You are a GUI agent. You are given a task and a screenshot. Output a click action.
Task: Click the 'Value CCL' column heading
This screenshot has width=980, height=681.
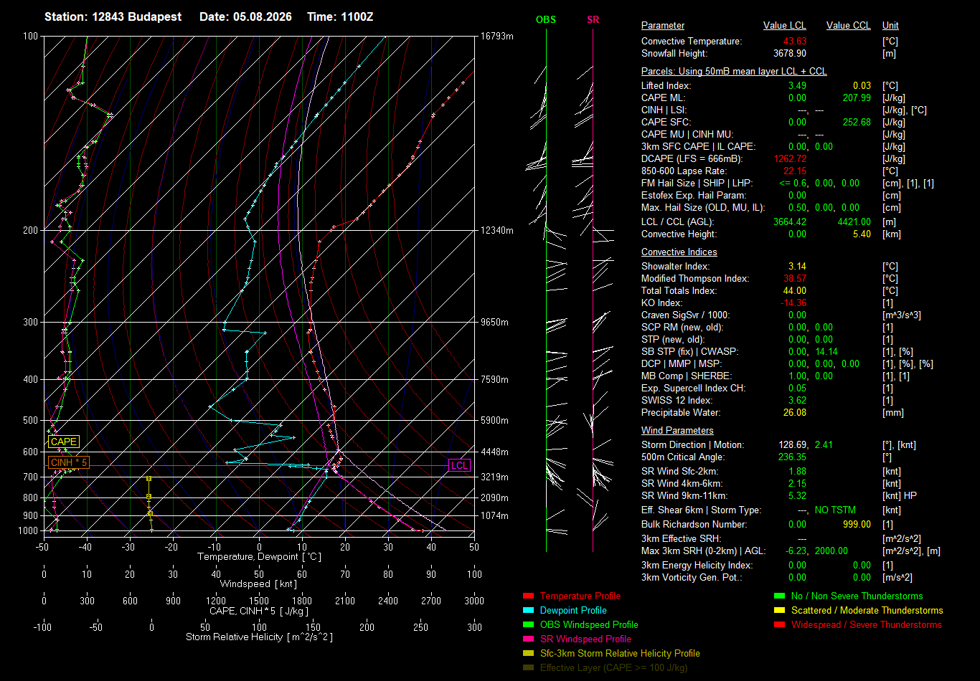(849, 25)
